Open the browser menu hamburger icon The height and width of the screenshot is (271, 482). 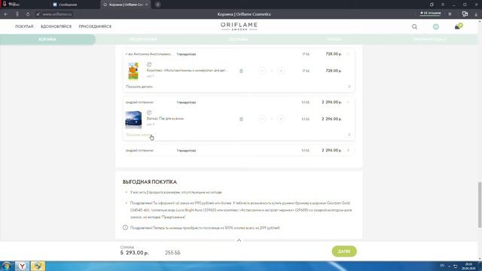click(x=443, y=5)
